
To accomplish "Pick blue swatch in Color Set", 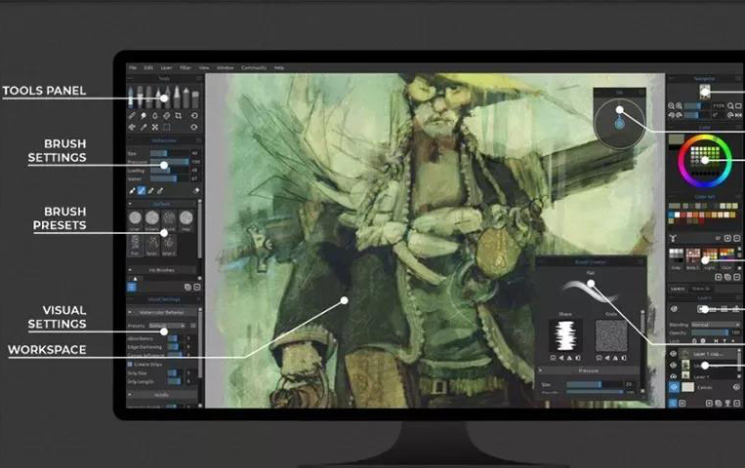I will [x=671, y=214].
